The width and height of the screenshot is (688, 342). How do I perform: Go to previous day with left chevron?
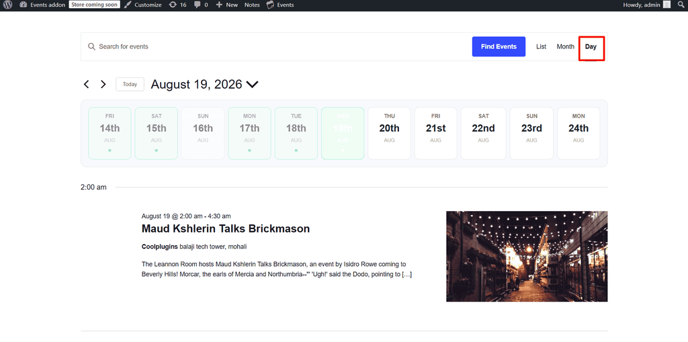tap(87, 84)
